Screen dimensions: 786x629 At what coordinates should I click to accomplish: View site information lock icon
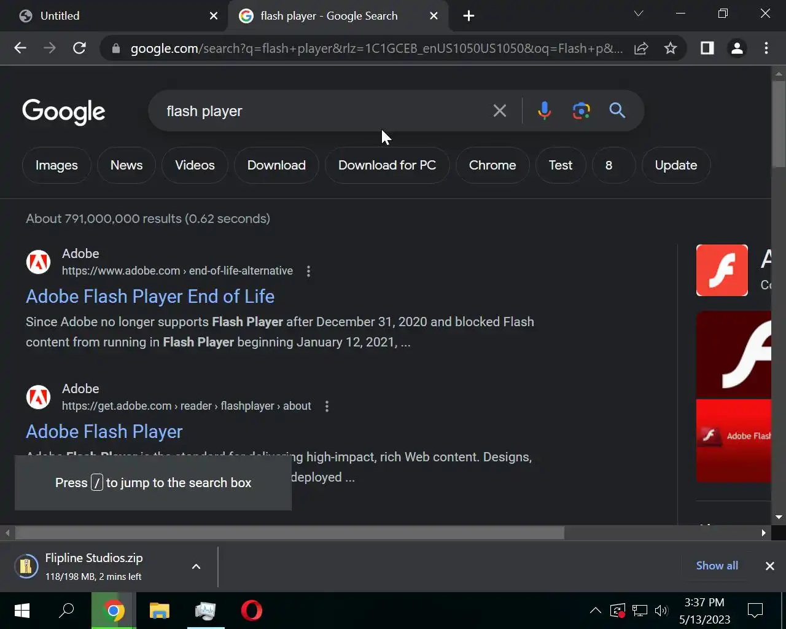pyautogui.click(x=115, y=48)
